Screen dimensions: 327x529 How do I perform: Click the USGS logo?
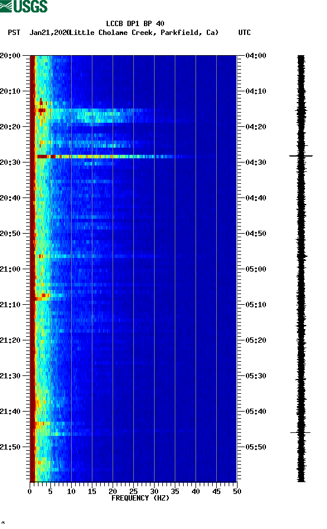click(24, 7)
